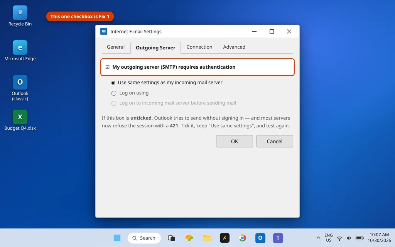Open Wi-Fi network settings in tray
This screenshot has width=395, height=247.
click(339, 238)
